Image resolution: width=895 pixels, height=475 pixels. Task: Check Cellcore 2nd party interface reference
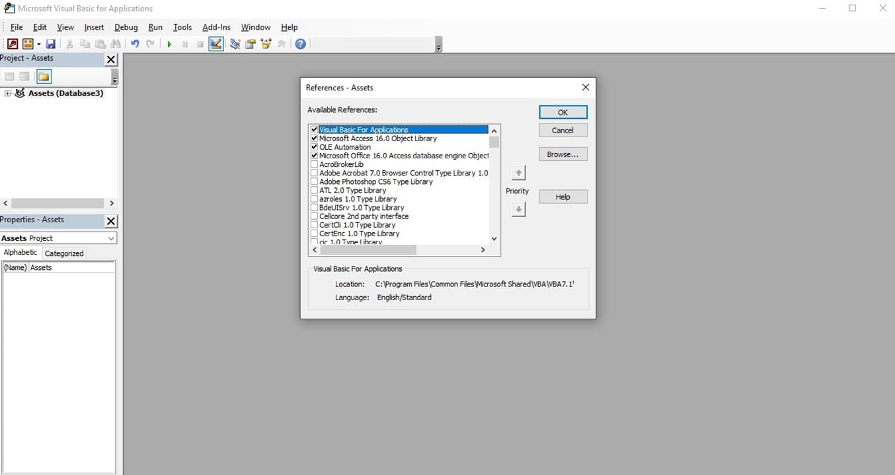pyautogui.click(x=314, y=216)
